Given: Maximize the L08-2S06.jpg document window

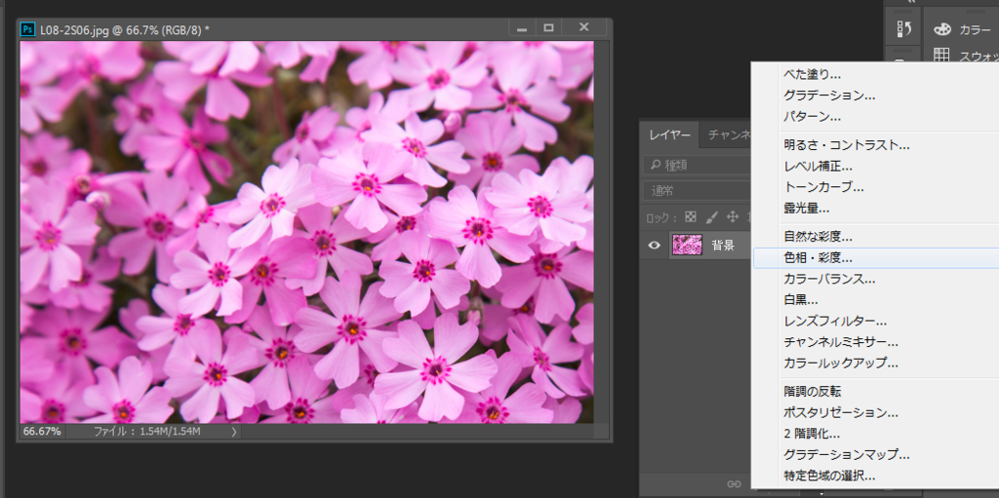Looking at the screenshot, I should (x=548, y=28).
